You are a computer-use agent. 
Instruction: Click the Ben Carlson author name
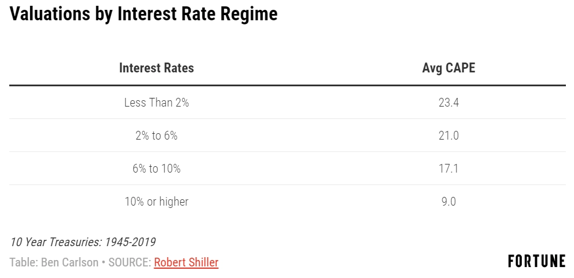tap(70, 262)
